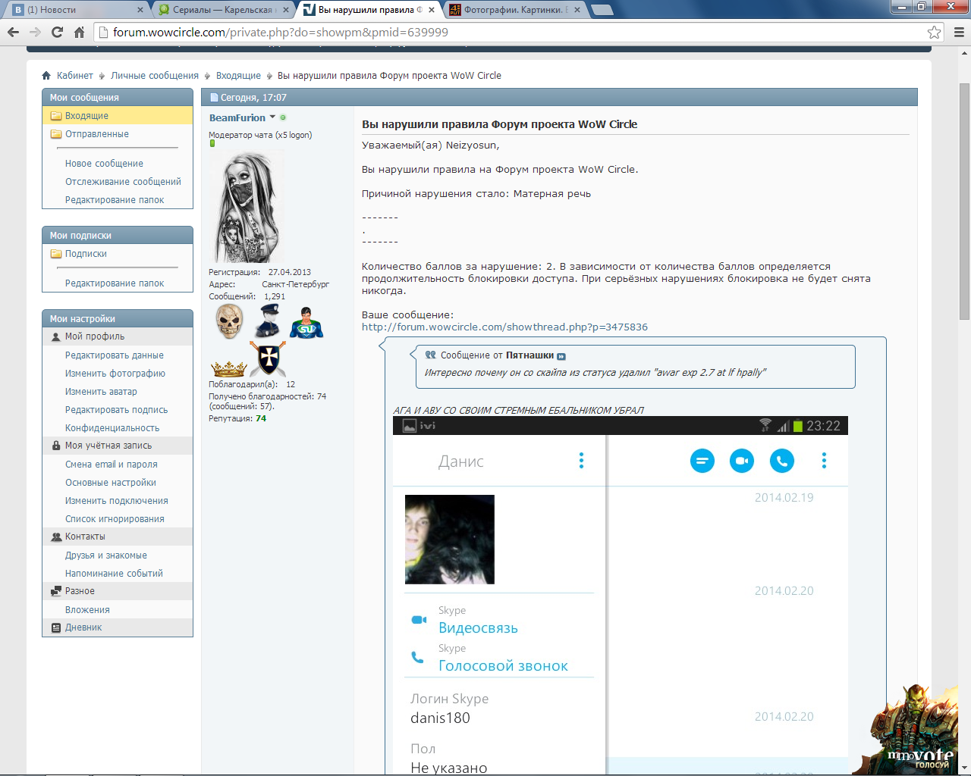Click reputation value 74
Screen dimensions: 971x776
tap(261, 418)
